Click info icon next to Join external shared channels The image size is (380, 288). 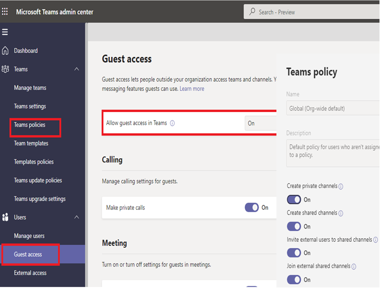pos(354,267)
